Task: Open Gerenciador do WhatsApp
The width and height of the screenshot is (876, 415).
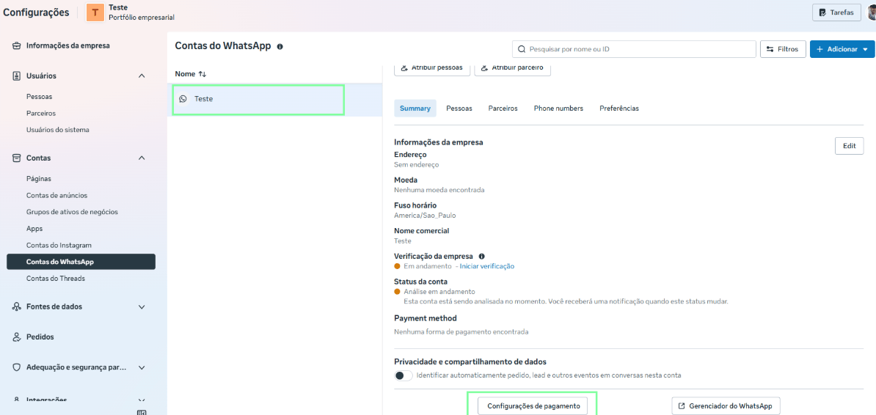Action: (x=726, y=406)
